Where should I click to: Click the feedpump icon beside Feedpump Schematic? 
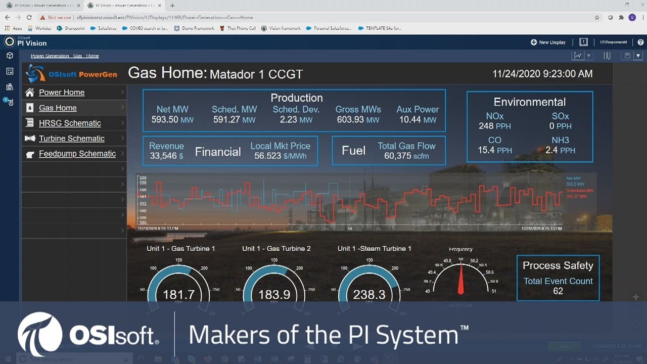[30, 154]
